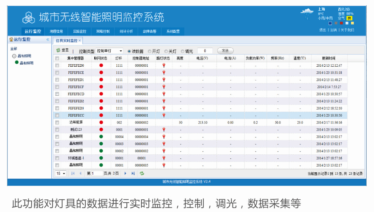Close the 灯具实时监控 tab
The image size is (374, 212).
80,41
